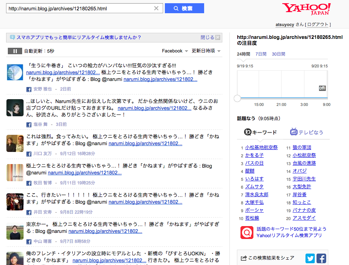Open 安野 雅也's profile thumbnail
The image size is (349, 265).
(15, 72)
